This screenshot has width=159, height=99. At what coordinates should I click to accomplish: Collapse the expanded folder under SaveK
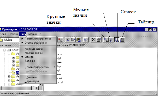9,54
